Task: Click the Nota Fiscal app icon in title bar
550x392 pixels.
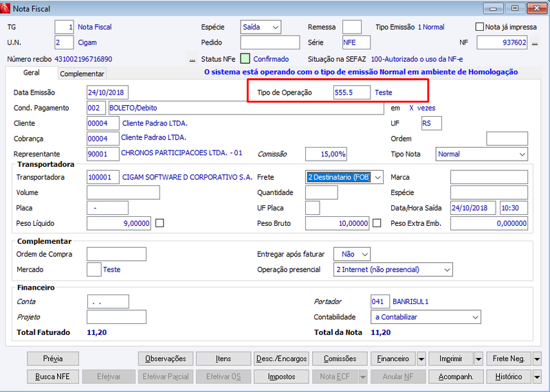Action: click(5, 8)
